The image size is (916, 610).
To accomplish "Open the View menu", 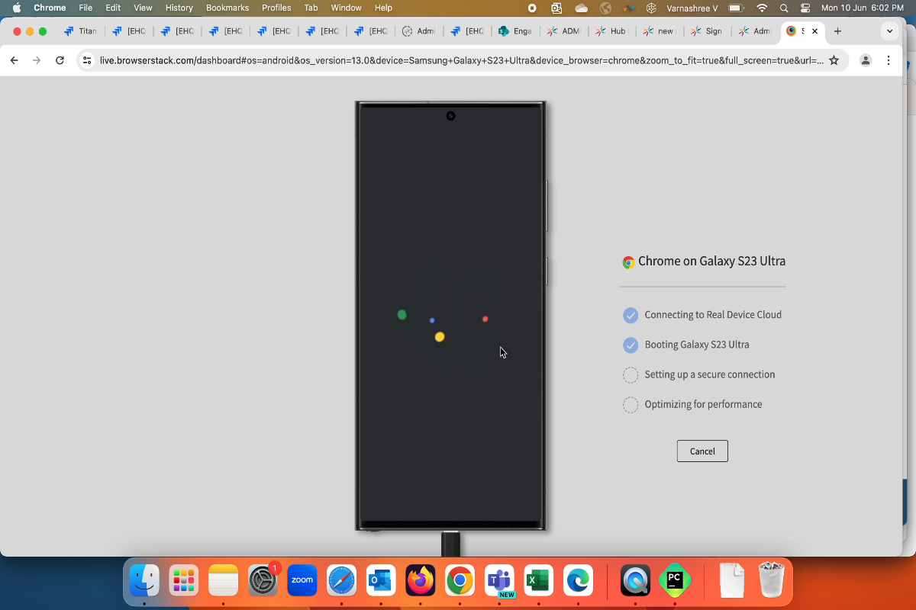I will click(x=143, y=8).
